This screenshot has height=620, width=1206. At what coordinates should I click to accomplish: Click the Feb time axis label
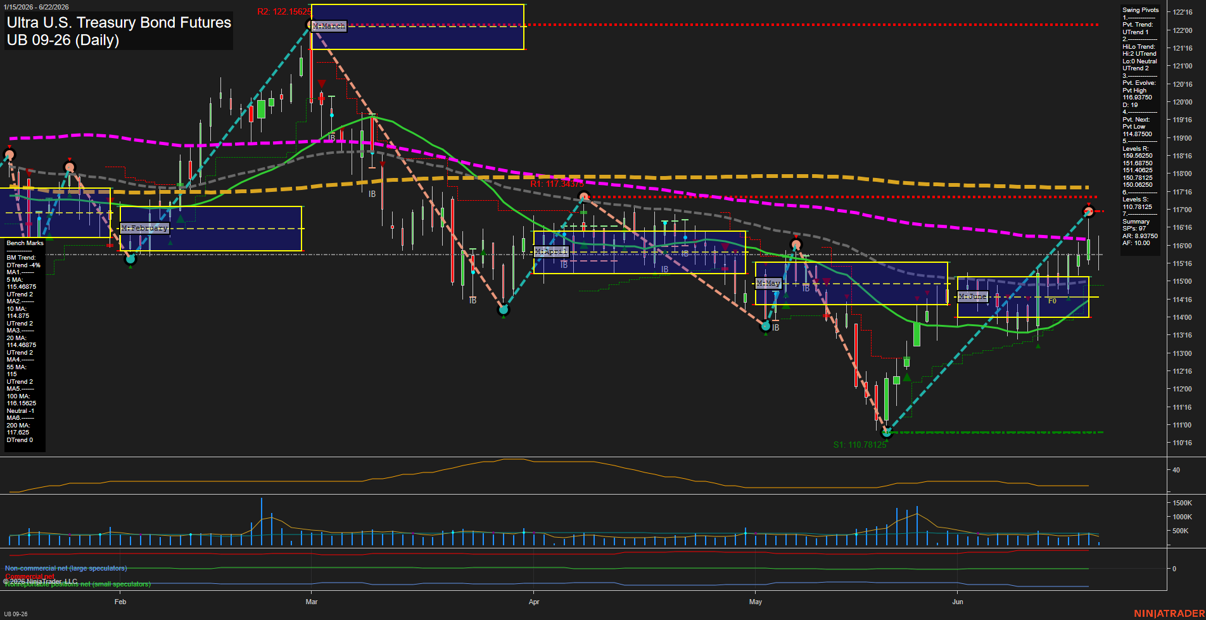(x=120, y=602)
